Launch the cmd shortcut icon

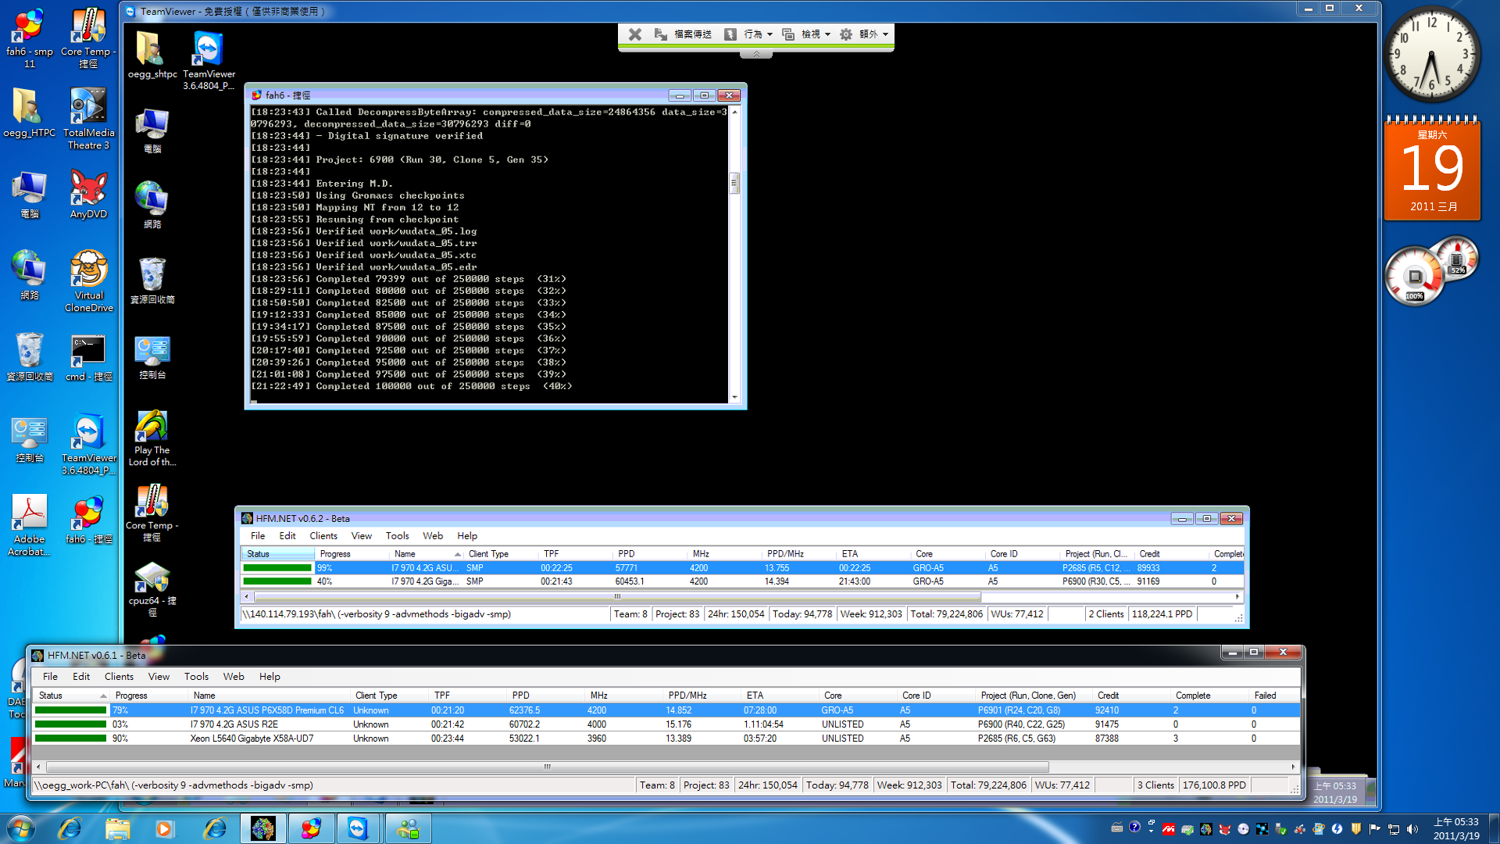tap(88, 358)
